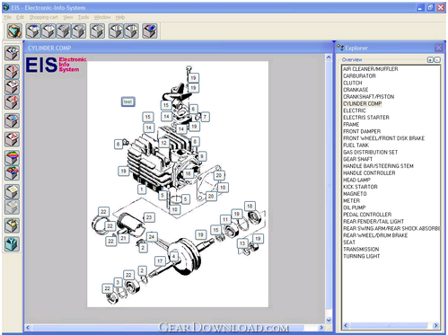
Task: Expand all with Overview plus button
Action: 430,60
